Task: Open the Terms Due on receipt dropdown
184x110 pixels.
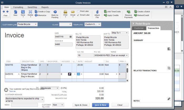Action: click(x=127, y=55)
